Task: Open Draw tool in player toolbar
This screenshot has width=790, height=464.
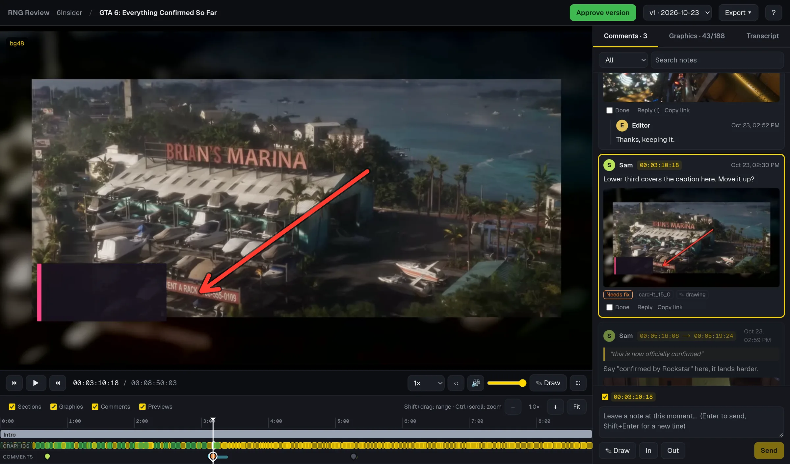Action: pyautogui.click(x=548, y=383)
